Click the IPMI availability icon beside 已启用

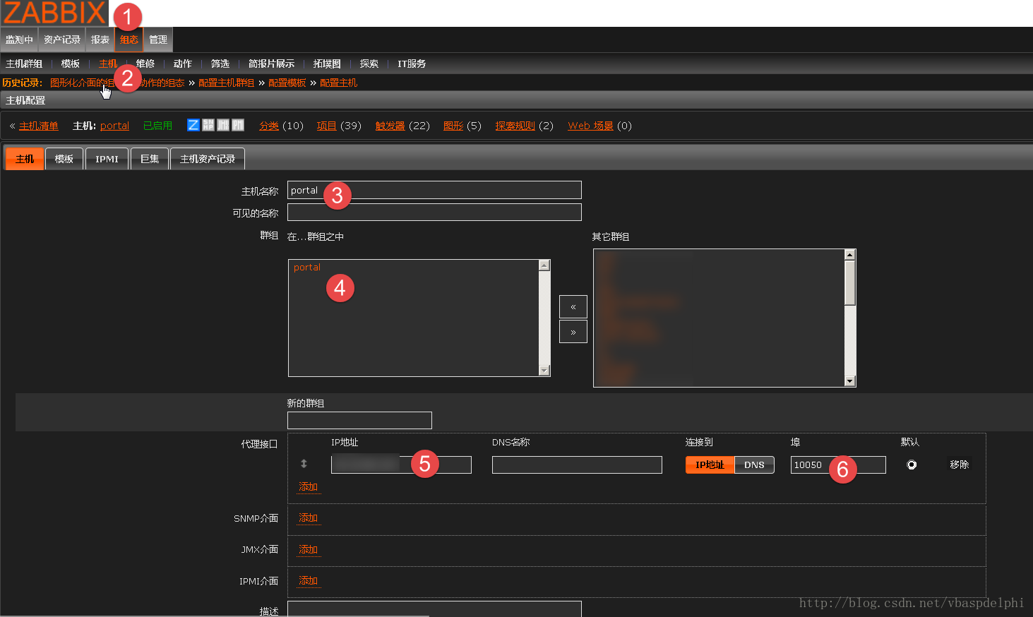click(x=238, y=125)
